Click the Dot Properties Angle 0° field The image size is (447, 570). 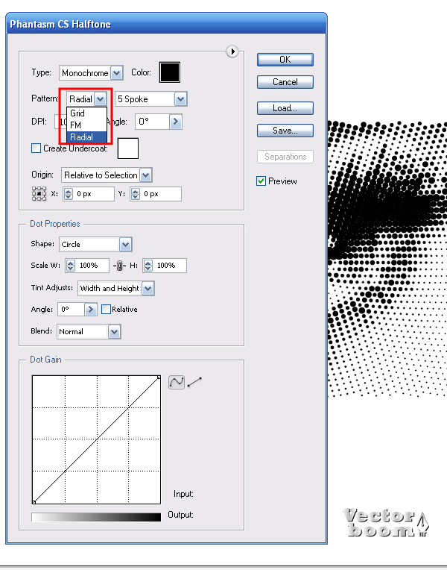(x=72, y=310)
